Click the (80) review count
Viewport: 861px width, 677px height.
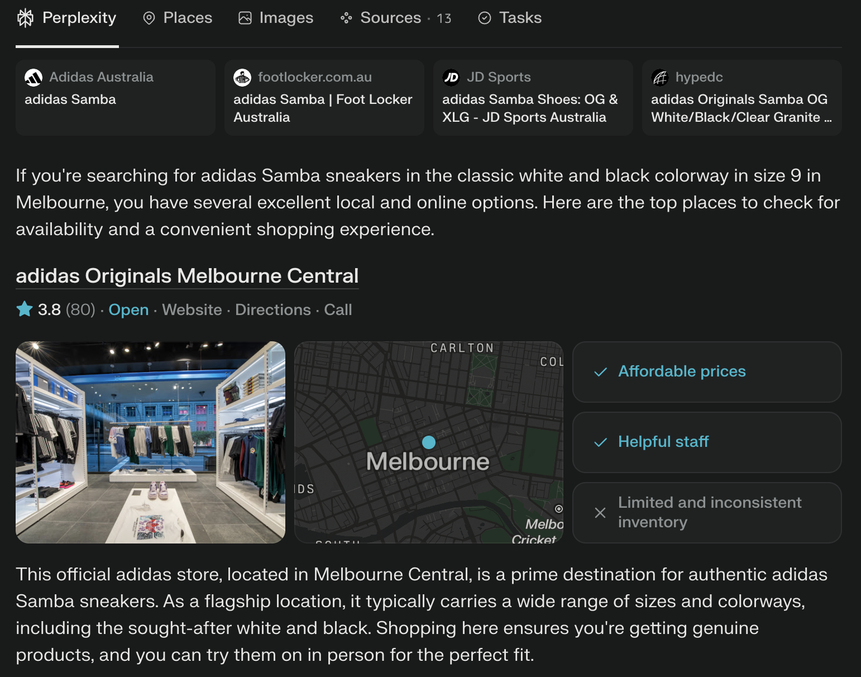pyautogui.click(x=80, y=309)
